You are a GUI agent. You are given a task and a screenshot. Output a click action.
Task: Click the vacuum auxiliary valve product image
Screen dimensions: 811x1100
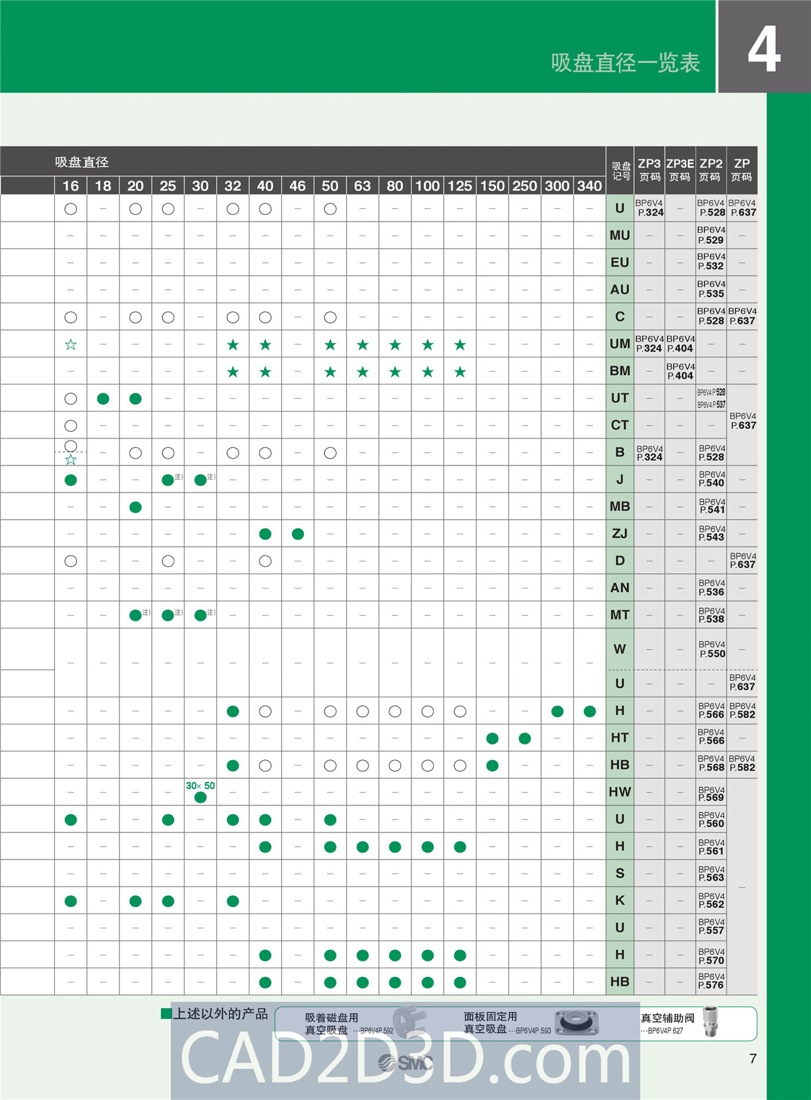click(709, 1023)
